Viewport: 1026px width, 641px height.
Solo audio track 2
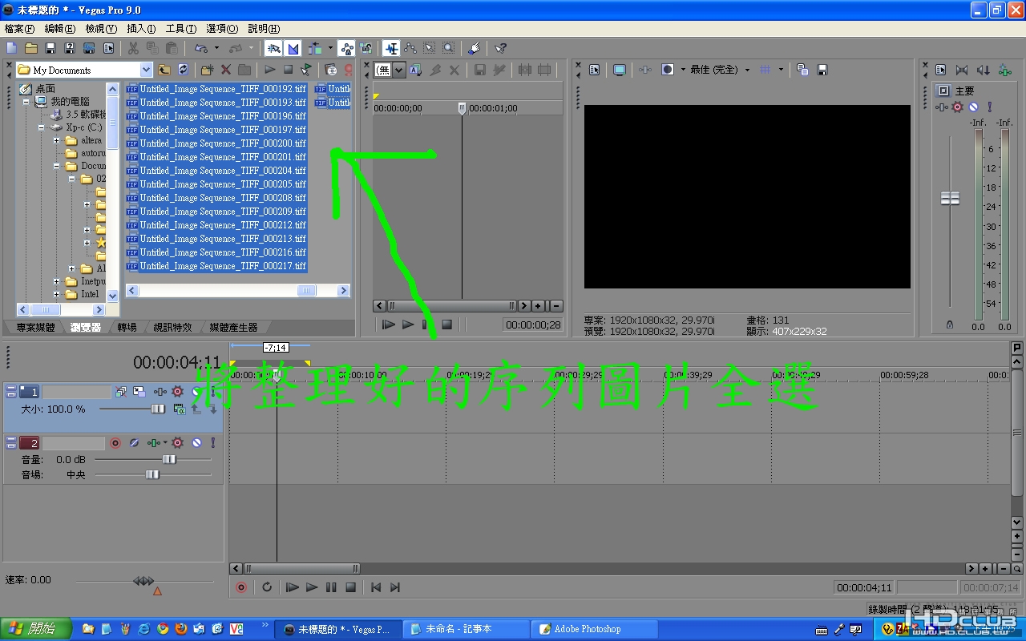pos(213,442)
